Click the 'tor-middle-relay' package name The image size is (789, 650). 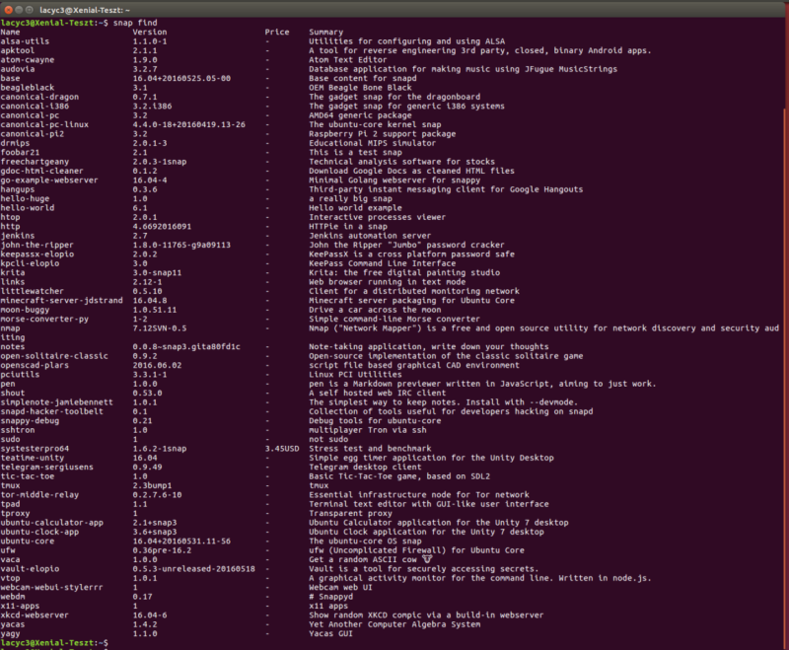coord(39,495)
